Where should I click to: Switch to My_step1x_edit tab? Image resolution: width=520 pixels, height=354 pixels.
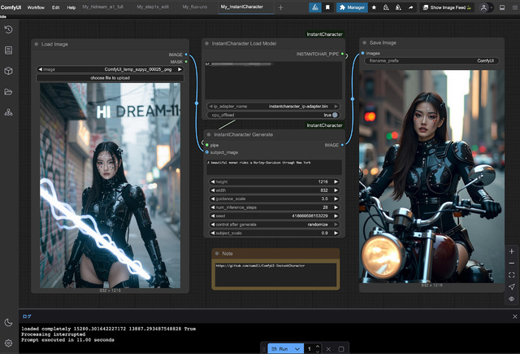(x=153, y=7)
